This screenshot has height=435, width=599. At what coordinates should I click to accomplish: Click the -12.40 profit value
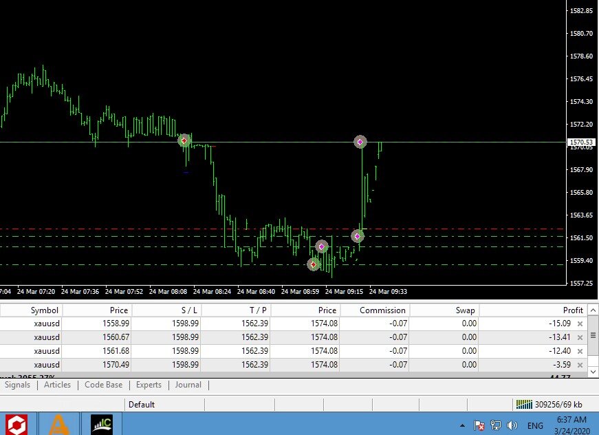560,351
